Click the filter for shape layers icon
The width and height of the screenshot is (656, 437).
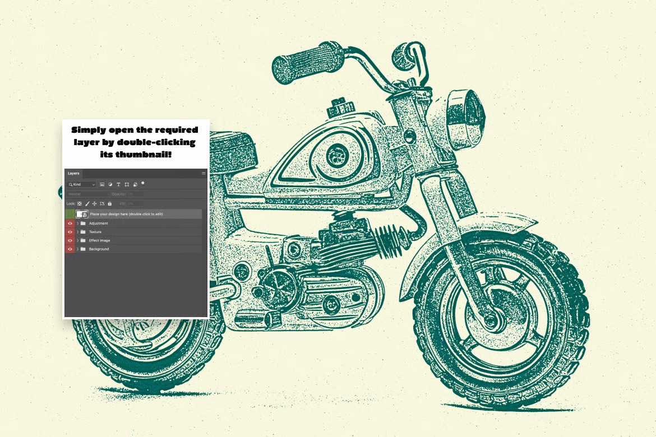127,184
